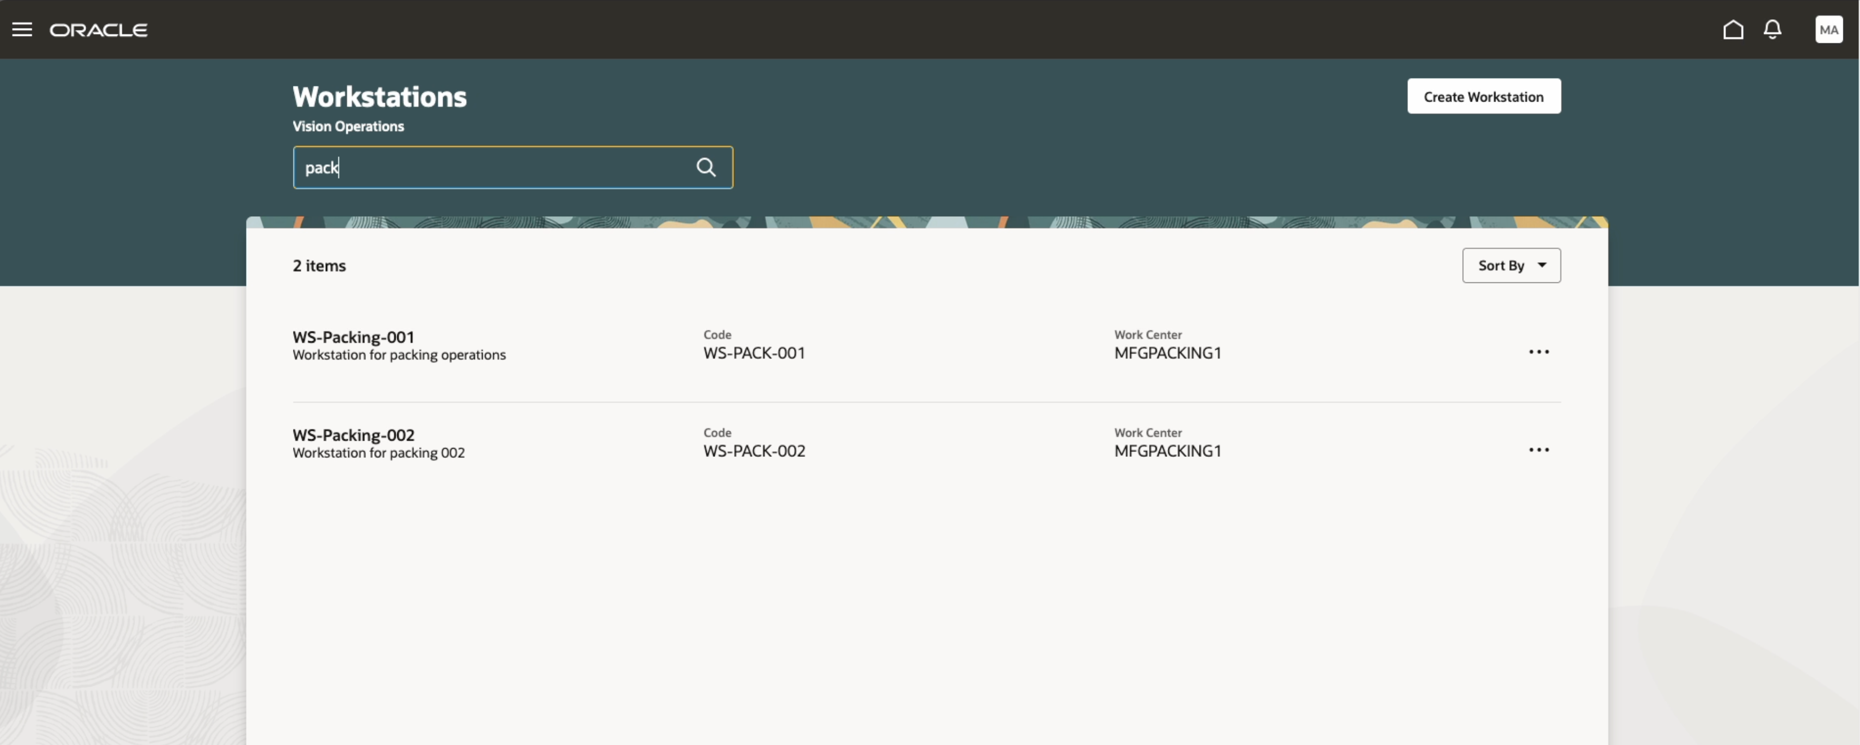The image size is (1860, 745).
Task: Click description 'Workstation for packing operations'
Action: pyautogui.click(x=399, y=355)
